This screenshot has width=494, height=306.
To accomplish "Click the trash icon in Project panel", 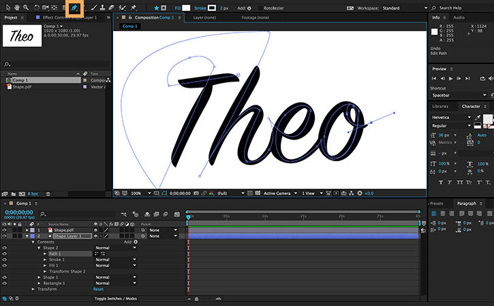I will click(48, 194).
